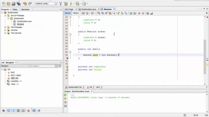
Task: Toggle Rectangular Selection mode
Action: pos(114,13)
